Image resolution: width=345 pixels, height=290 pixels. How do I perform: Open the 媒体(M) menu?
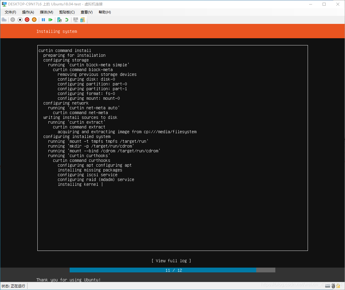tap(46, 12)
